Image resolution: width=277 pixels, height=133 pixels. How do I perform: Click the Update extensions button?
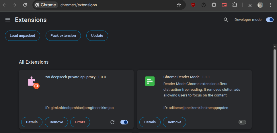pos(97,36)
